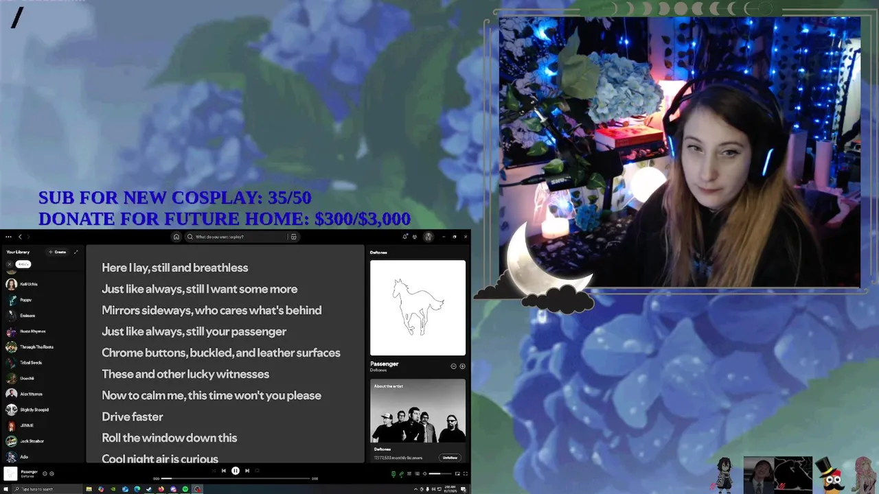The height and width of the screenshot is (494, 879).
Task: Toggle shuffle playback
Action: pyautogui.click(x=214, y=471)
